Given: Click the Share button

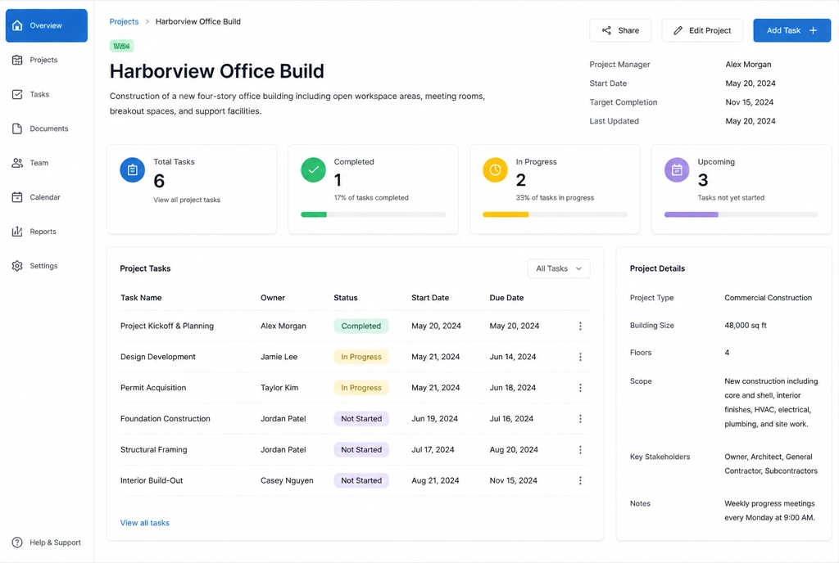Looking at the screenshot, I should [620, 30].
